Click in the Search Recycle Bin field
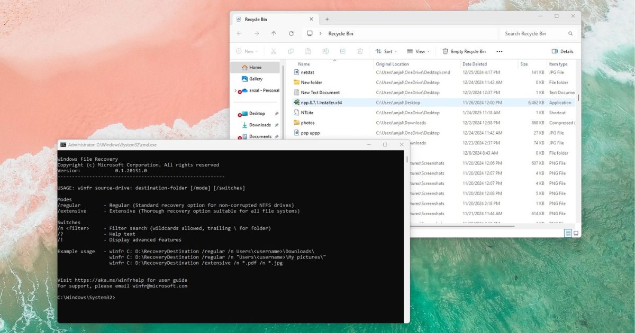The height and width of the screenshot is (333, 635). tap(534, 33)
